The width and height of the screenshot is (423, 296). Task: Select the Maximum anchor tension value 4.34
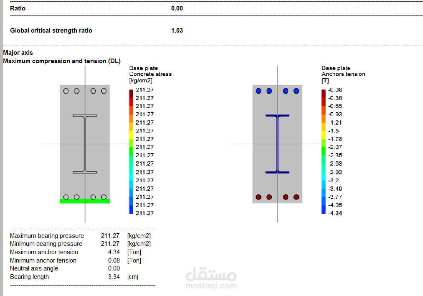[x=114, y=252]
